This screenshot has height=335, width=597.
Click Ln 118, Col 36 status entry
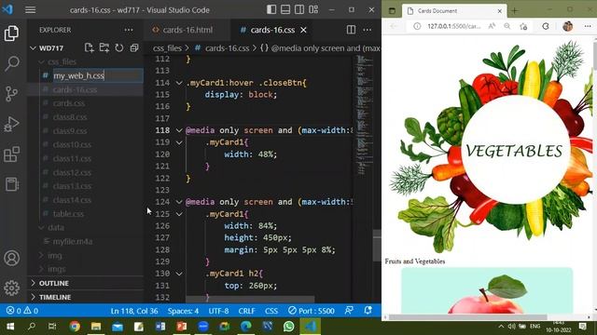pos(134,311)
